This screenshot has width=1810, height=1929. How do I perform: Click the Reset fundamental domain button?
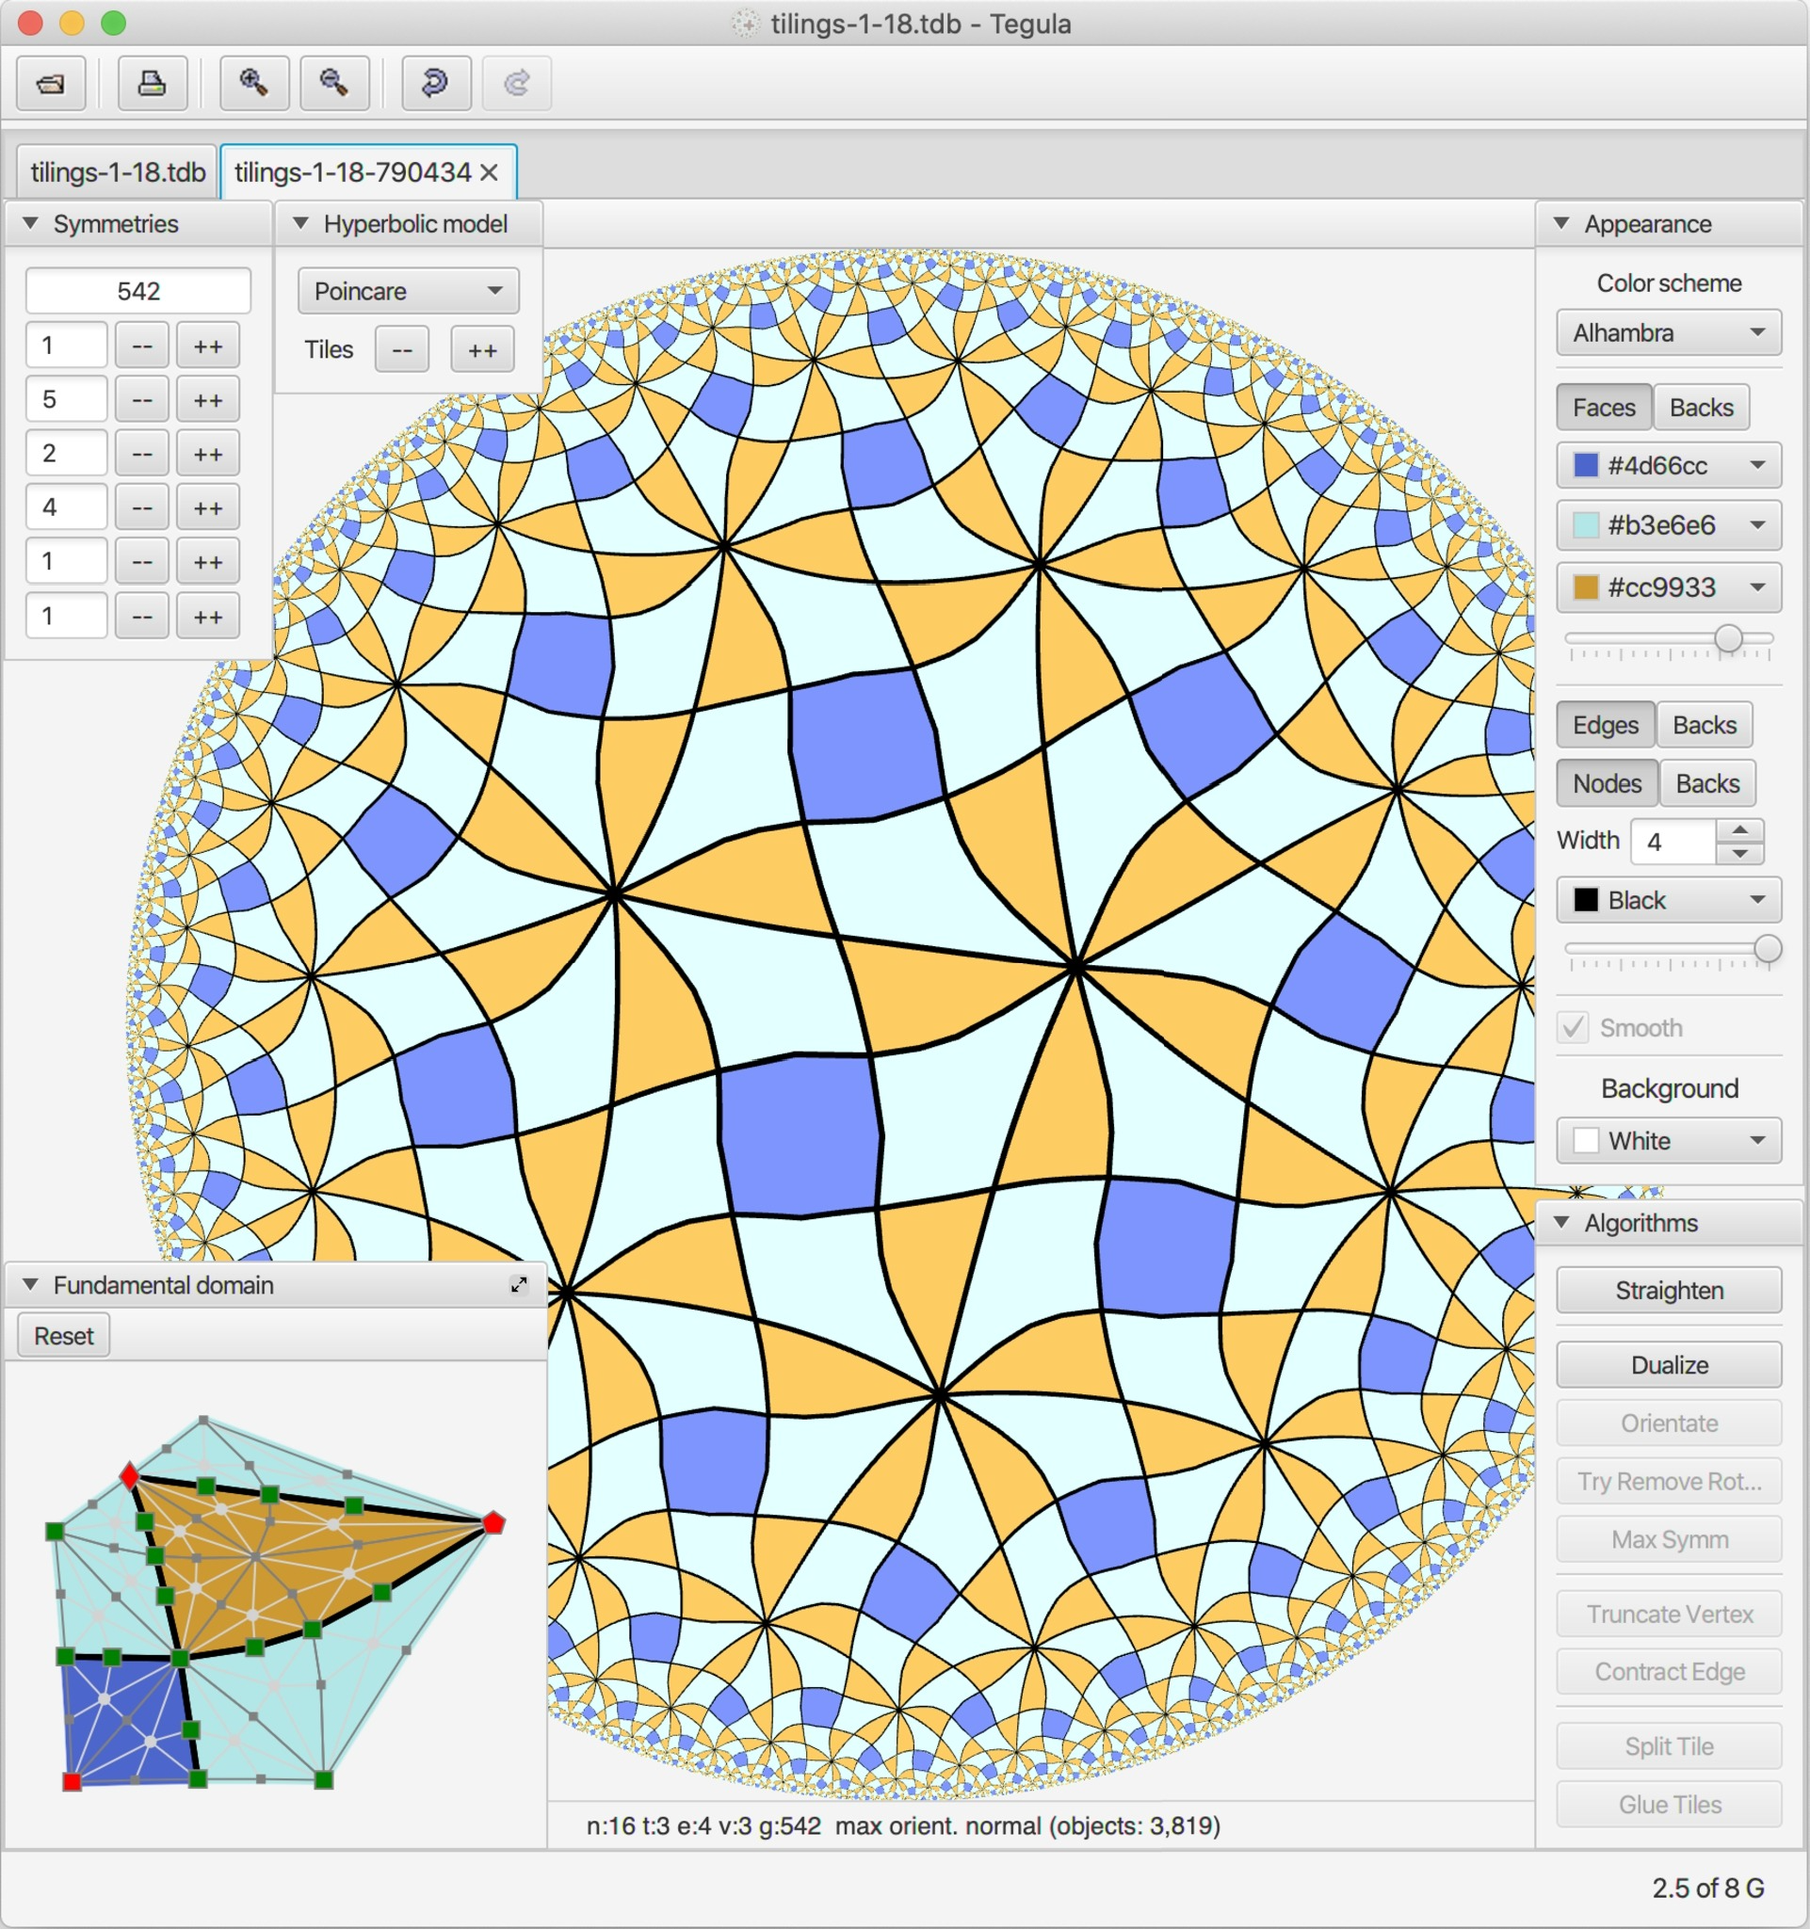tap(64, 1336)
